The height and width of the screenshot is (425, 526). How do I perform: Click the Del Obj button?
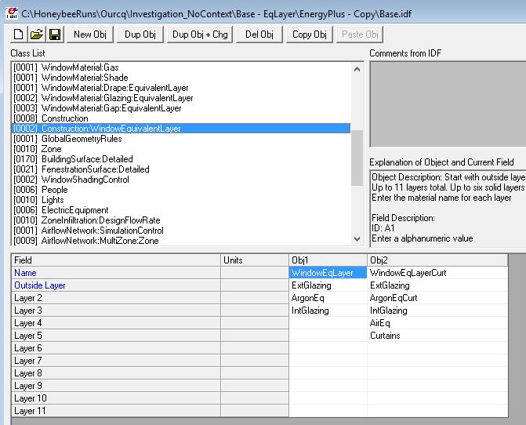[259, 35]
